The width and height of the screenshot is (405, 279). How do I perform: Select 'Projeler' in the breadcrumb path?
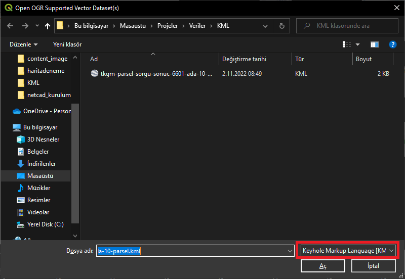[168, 26]
